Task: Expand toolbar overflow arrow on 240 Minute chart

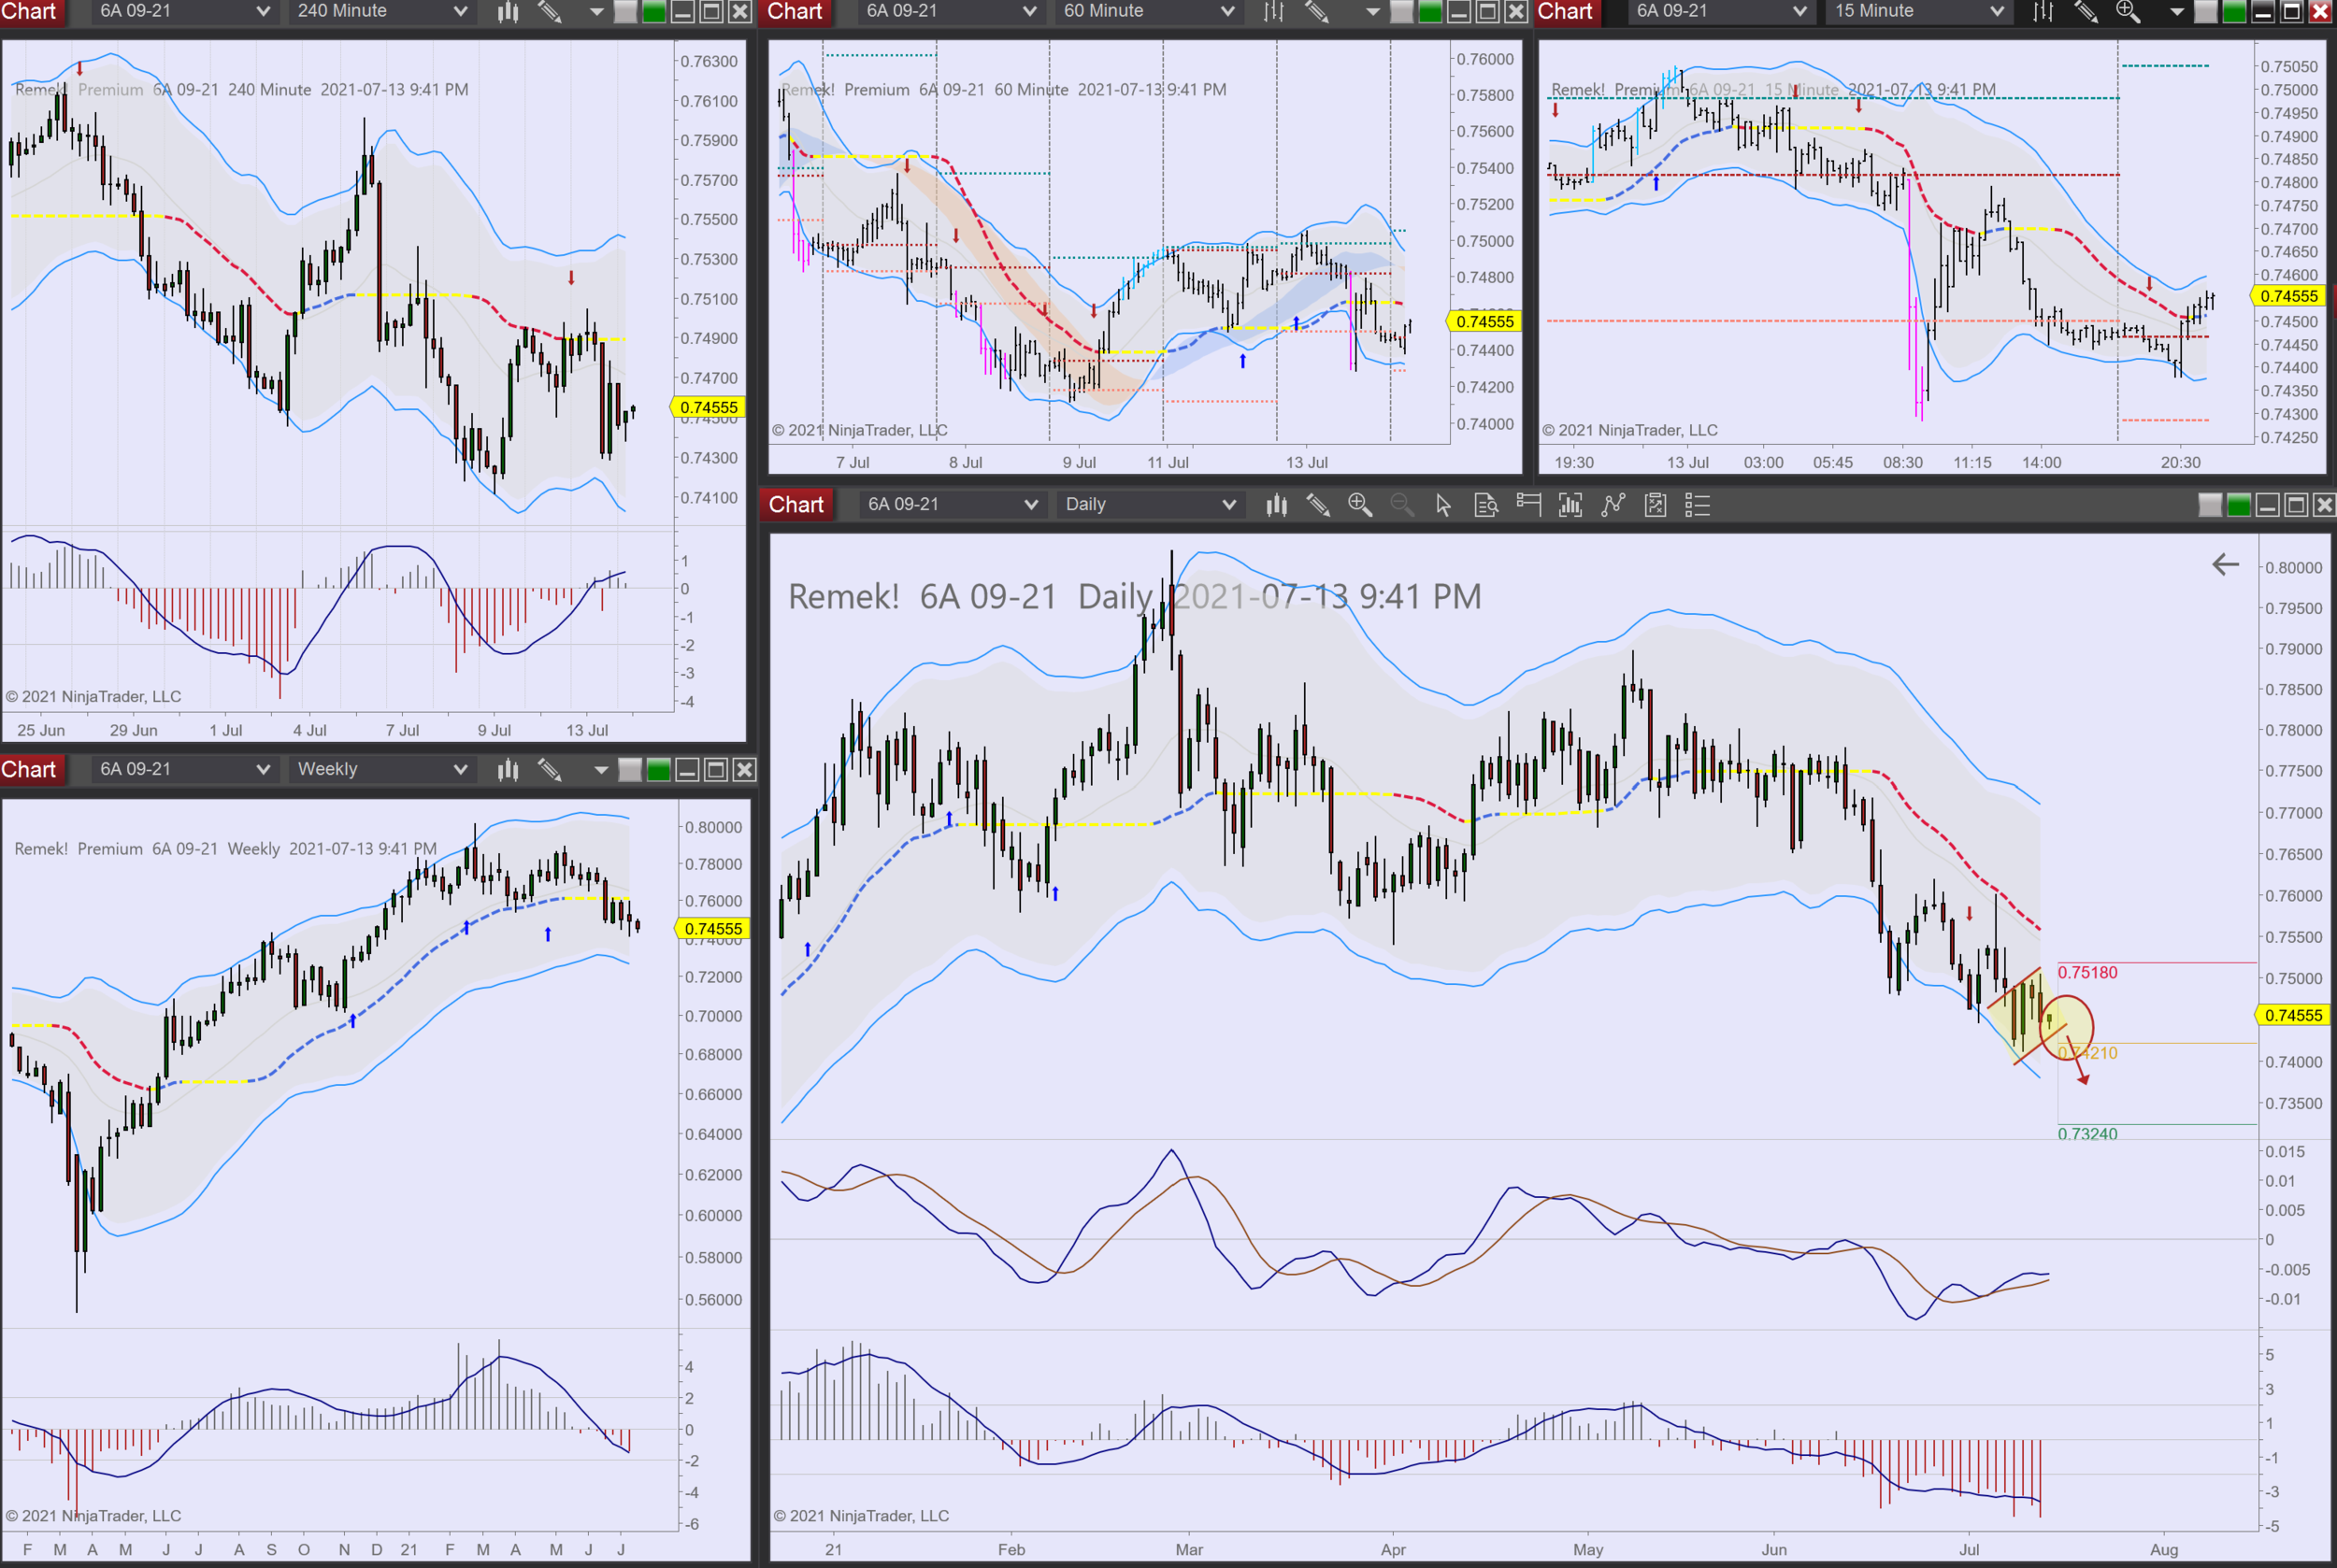Action: click(x=597, y=11)
